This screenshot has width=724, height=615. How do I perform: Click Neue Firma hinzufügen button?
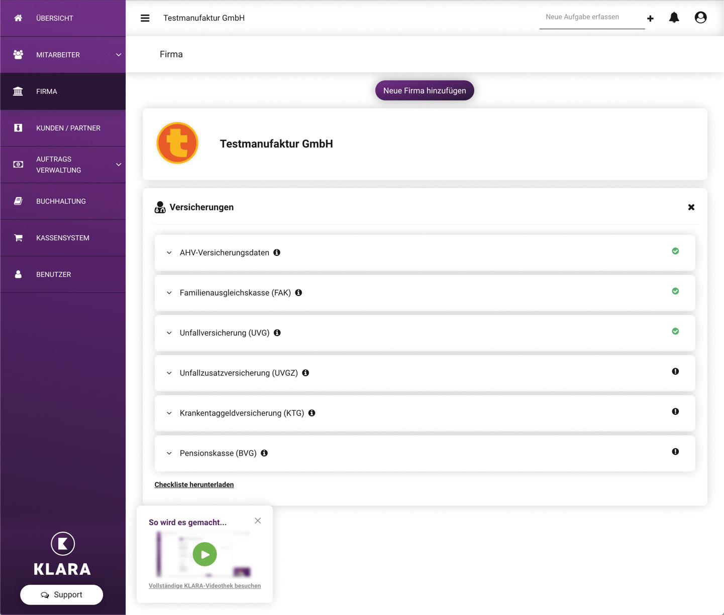[425, 90]
